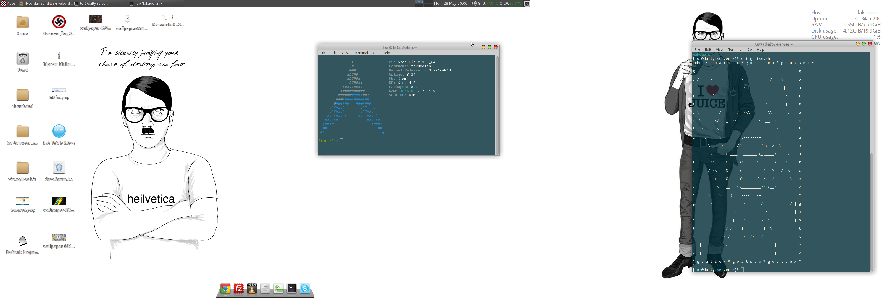Launch the green torrent client in dock
Viewport: 884px width, 298px height.
point(278,289)
